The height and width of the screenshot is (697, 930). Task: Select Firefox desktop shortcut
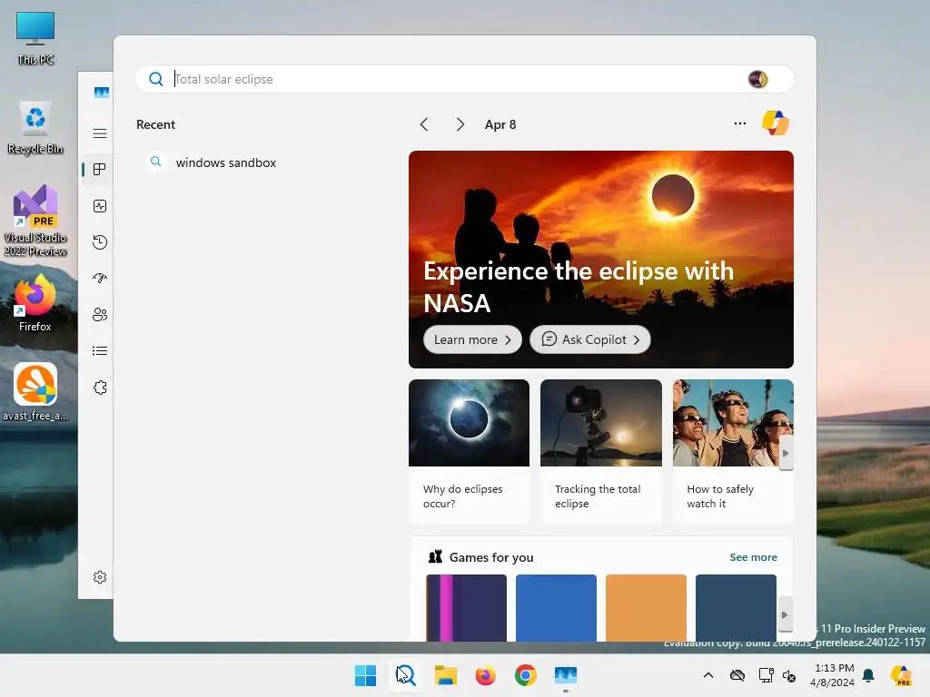(x=35, y=303)
